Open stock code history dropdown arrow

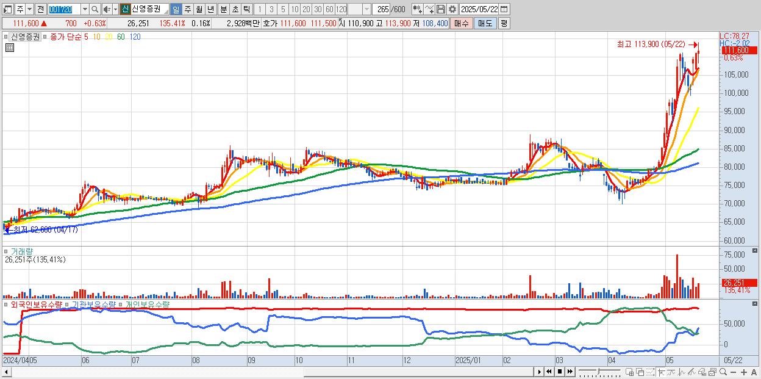(85, 9)
